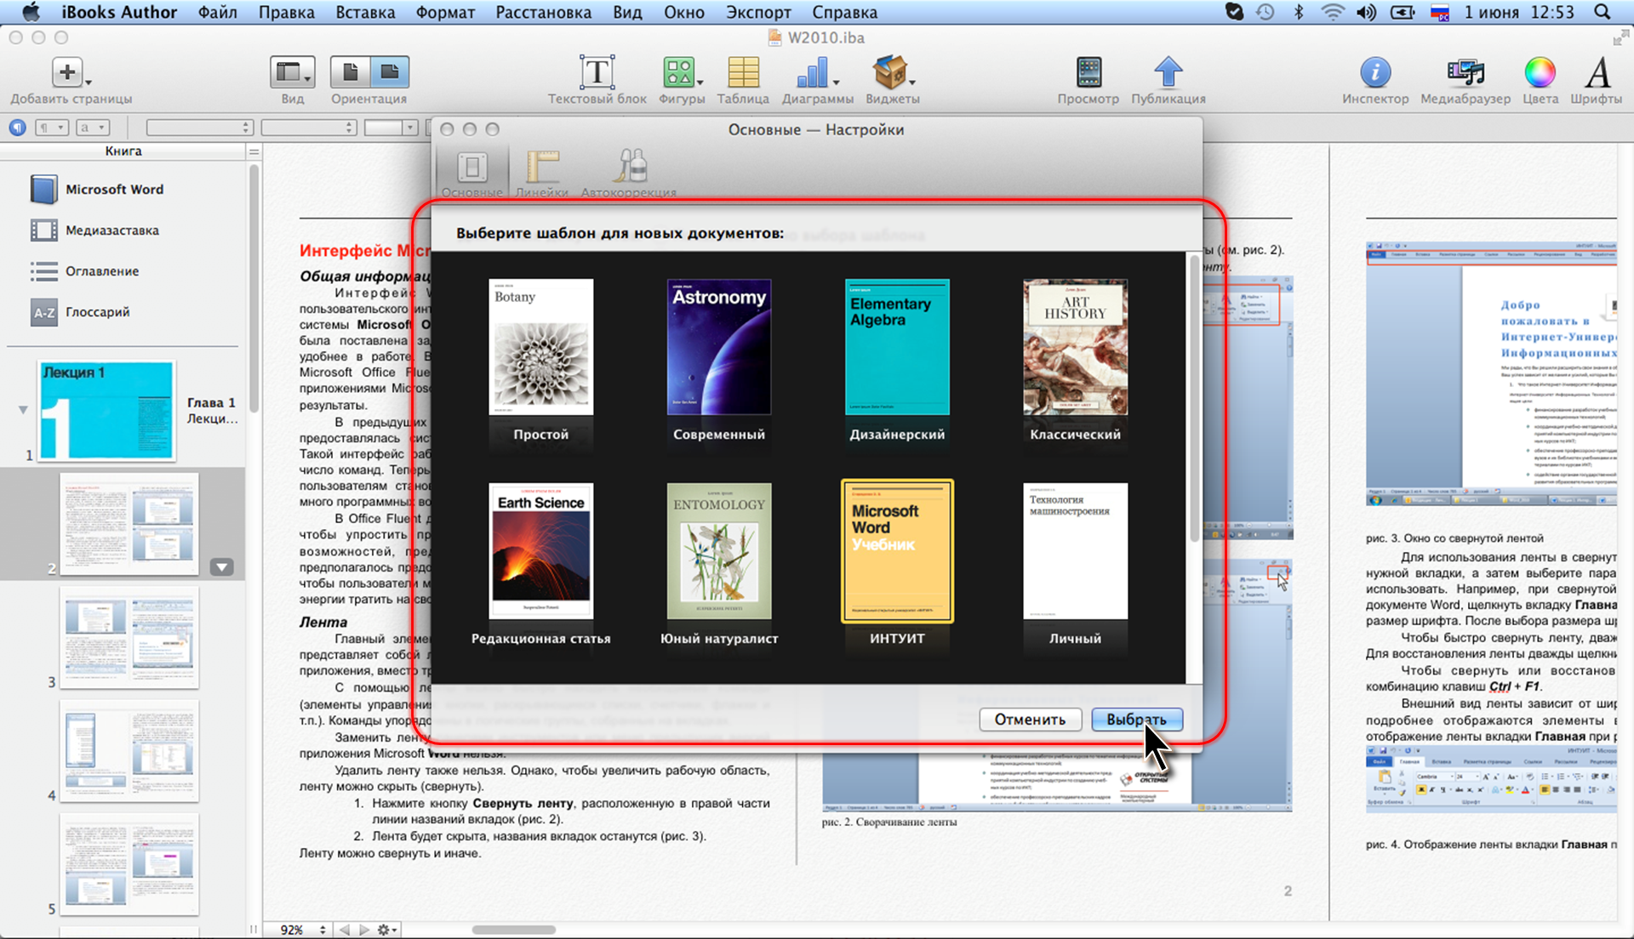Open the 92% zoom level dropdown

click(303, 930)
